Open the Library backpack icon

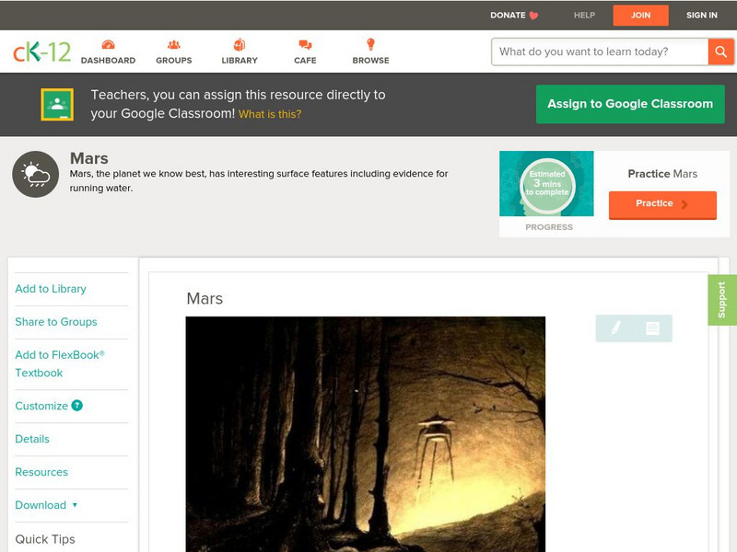239,42
